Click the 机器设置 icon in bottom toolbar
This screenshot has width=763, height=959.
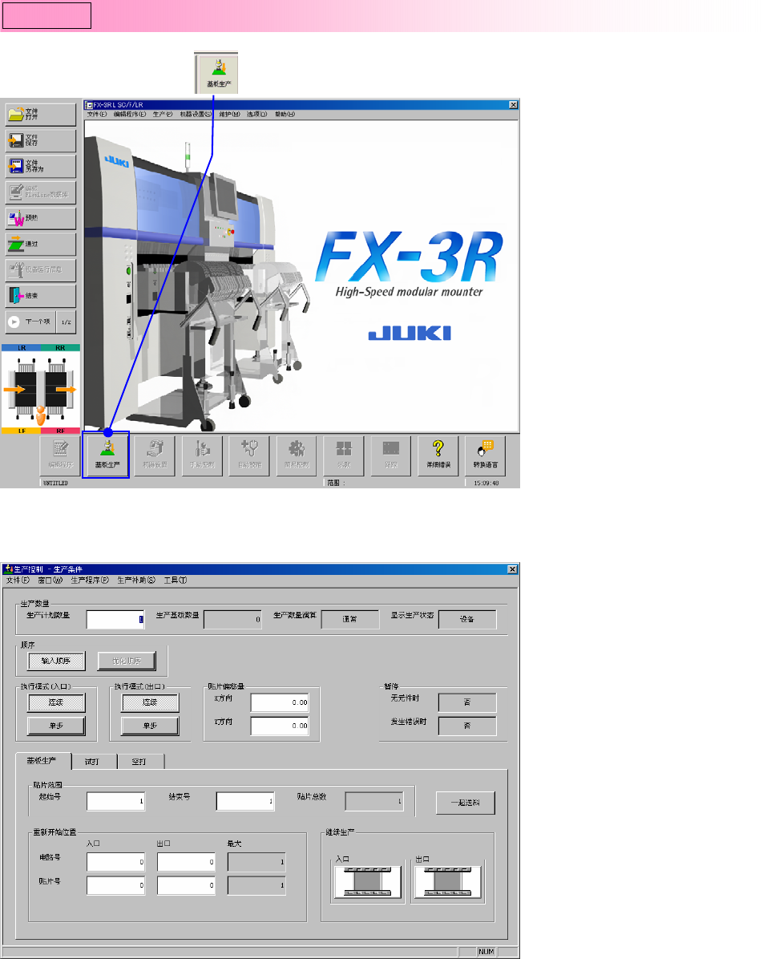(155, 455)
